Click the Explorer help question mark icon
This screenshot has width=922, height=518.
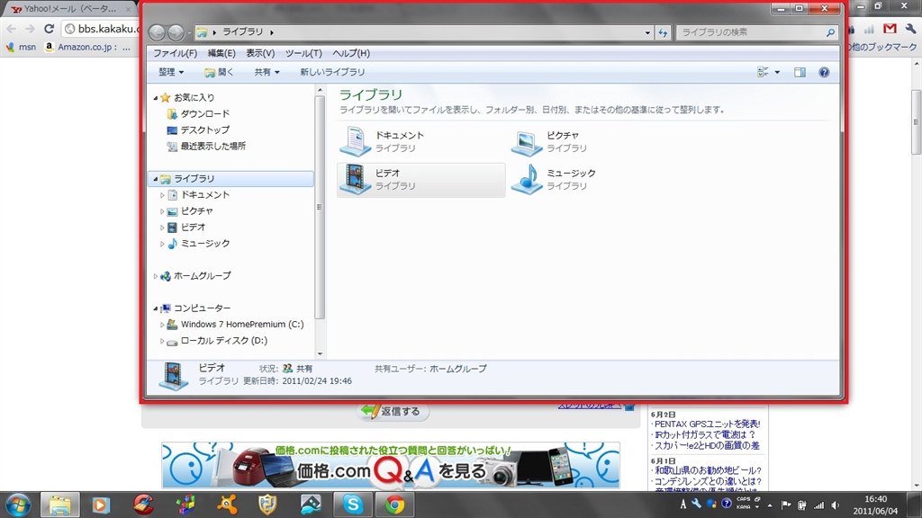[823, 73]
